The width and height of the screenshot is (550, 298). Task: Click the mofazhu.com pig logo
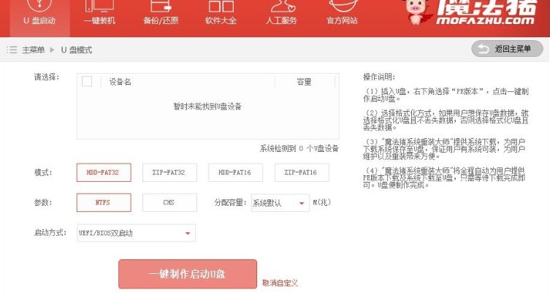470,13
